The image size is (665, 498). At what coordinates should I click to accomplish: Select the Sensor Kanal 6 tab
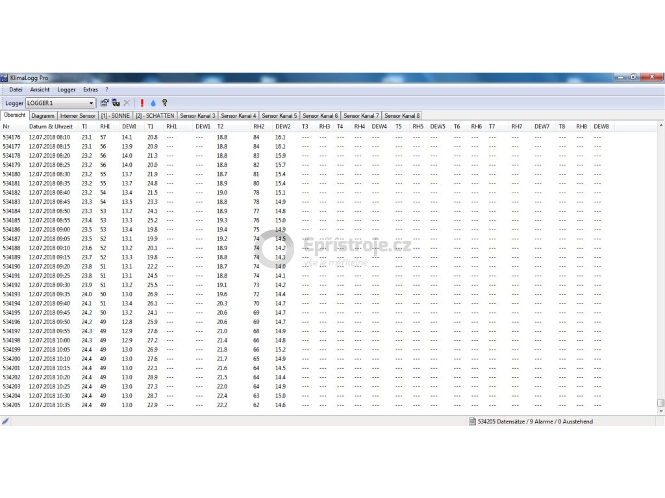pos(320,116)
